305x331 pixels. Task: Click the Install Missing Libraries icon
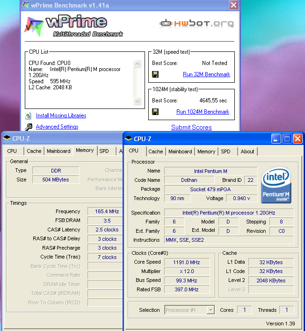29,115
